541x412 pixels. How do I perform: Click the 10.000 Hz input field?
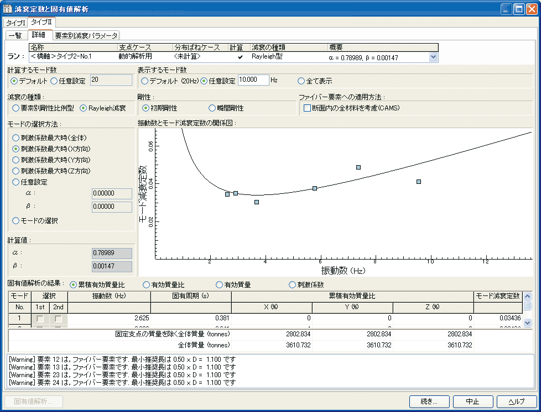point(253,80)
